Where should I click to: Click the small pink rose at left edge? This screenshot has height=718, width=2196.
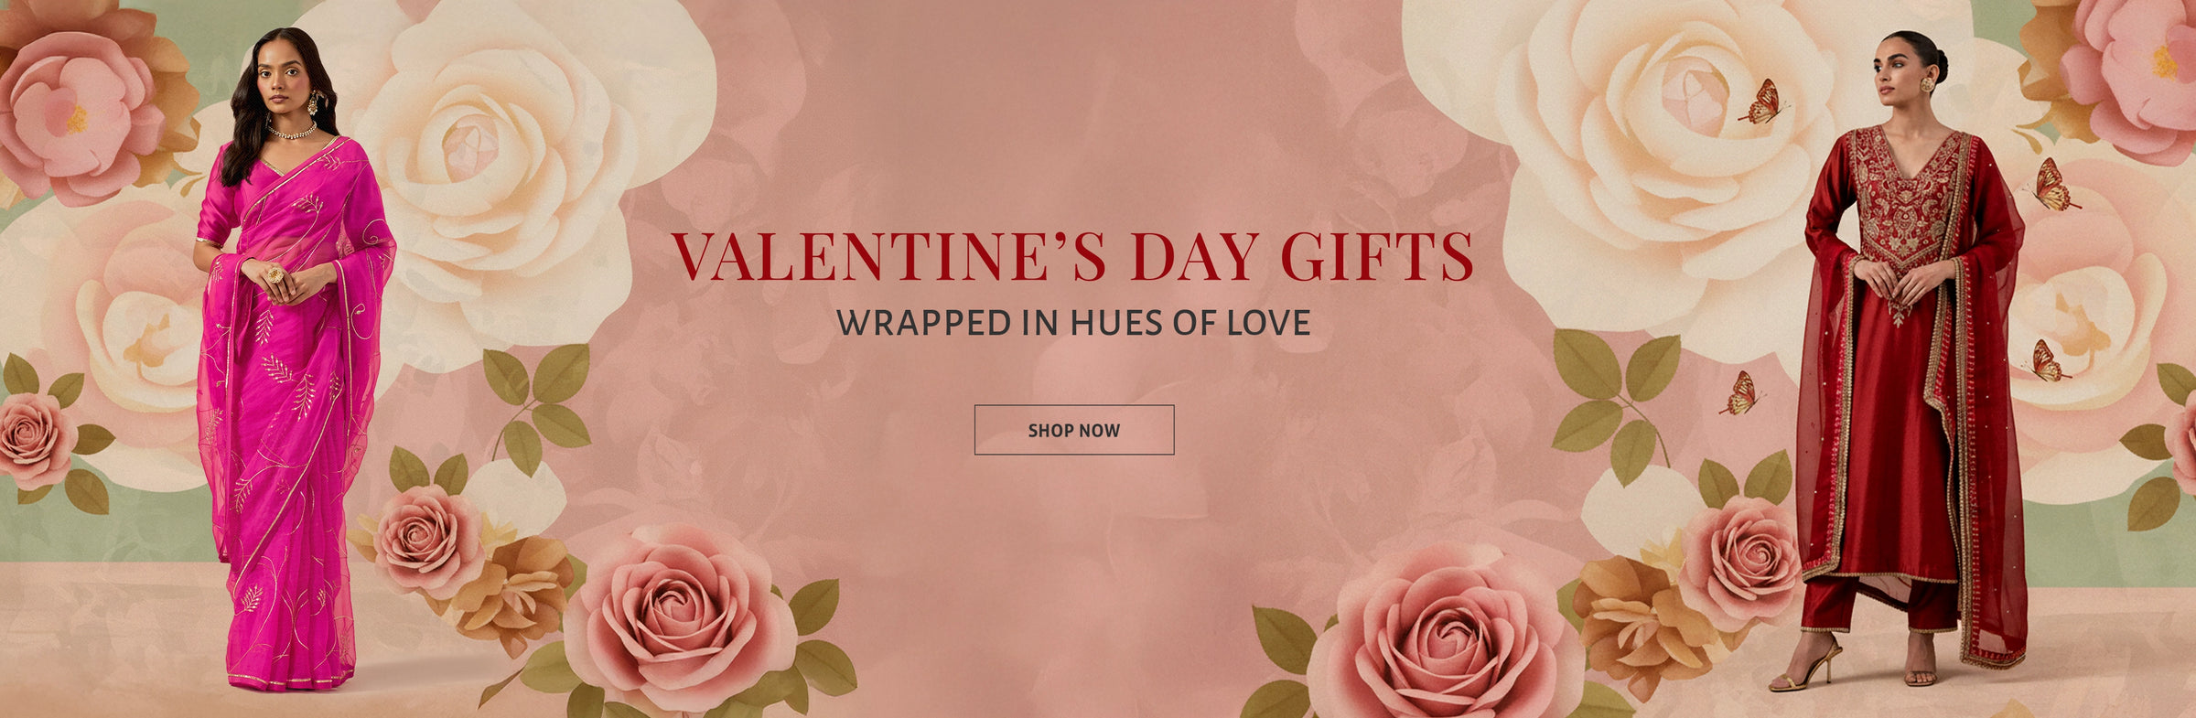coord(35,441)
